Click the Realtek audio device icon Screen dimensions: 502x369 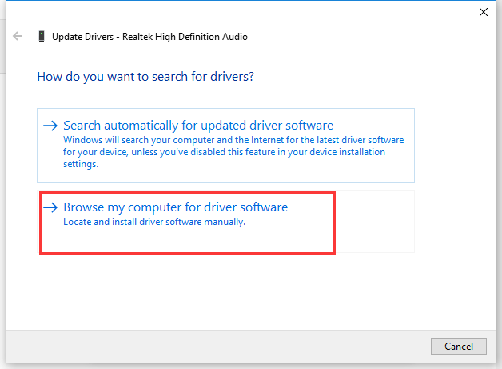42,37
